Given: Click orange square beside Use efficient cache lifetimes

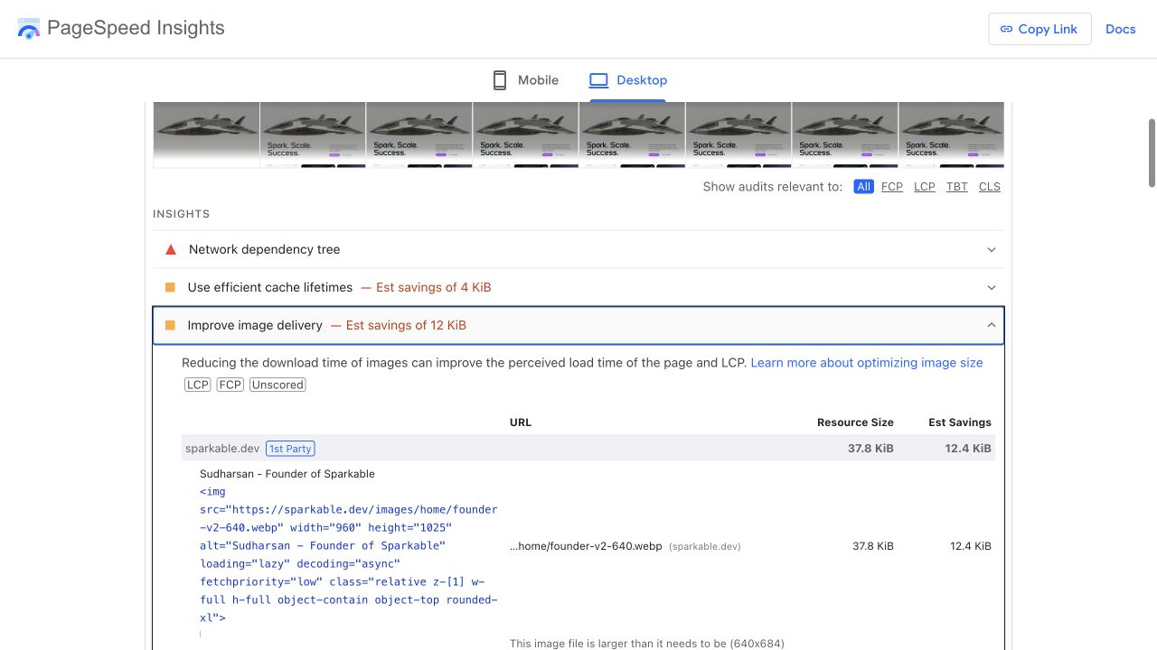Looking at the screenshot, I should [x=170, y=287].
